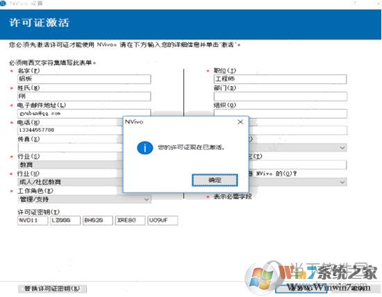Click the license key box L2SSS

(65, 221)
